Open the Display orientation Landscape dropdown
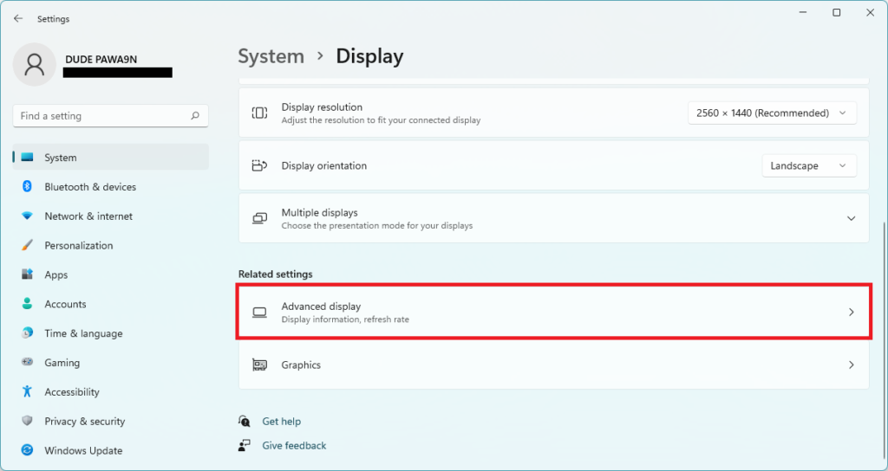Screen dimensions: 888x471 click(x=808, y=166)
